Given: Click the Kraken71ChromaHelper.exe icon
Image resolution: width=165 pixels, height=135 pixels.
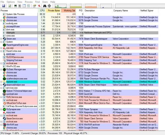Looking at the screenshot, I should pos(4,91).
